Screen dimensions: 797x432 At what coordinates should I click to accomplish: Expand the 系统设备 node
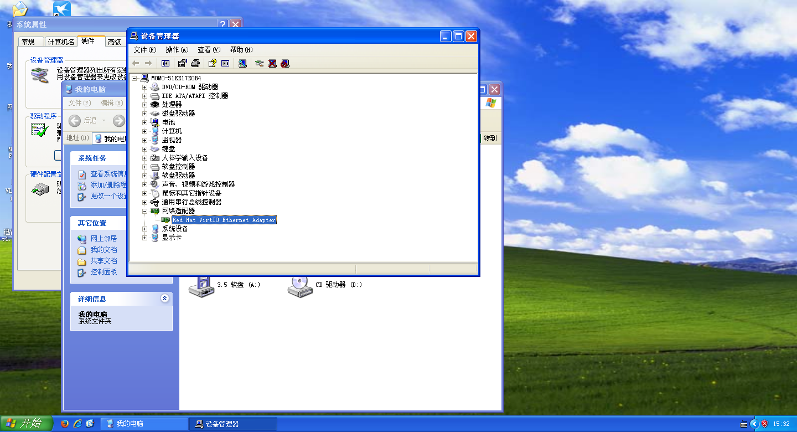coord(145,229)
